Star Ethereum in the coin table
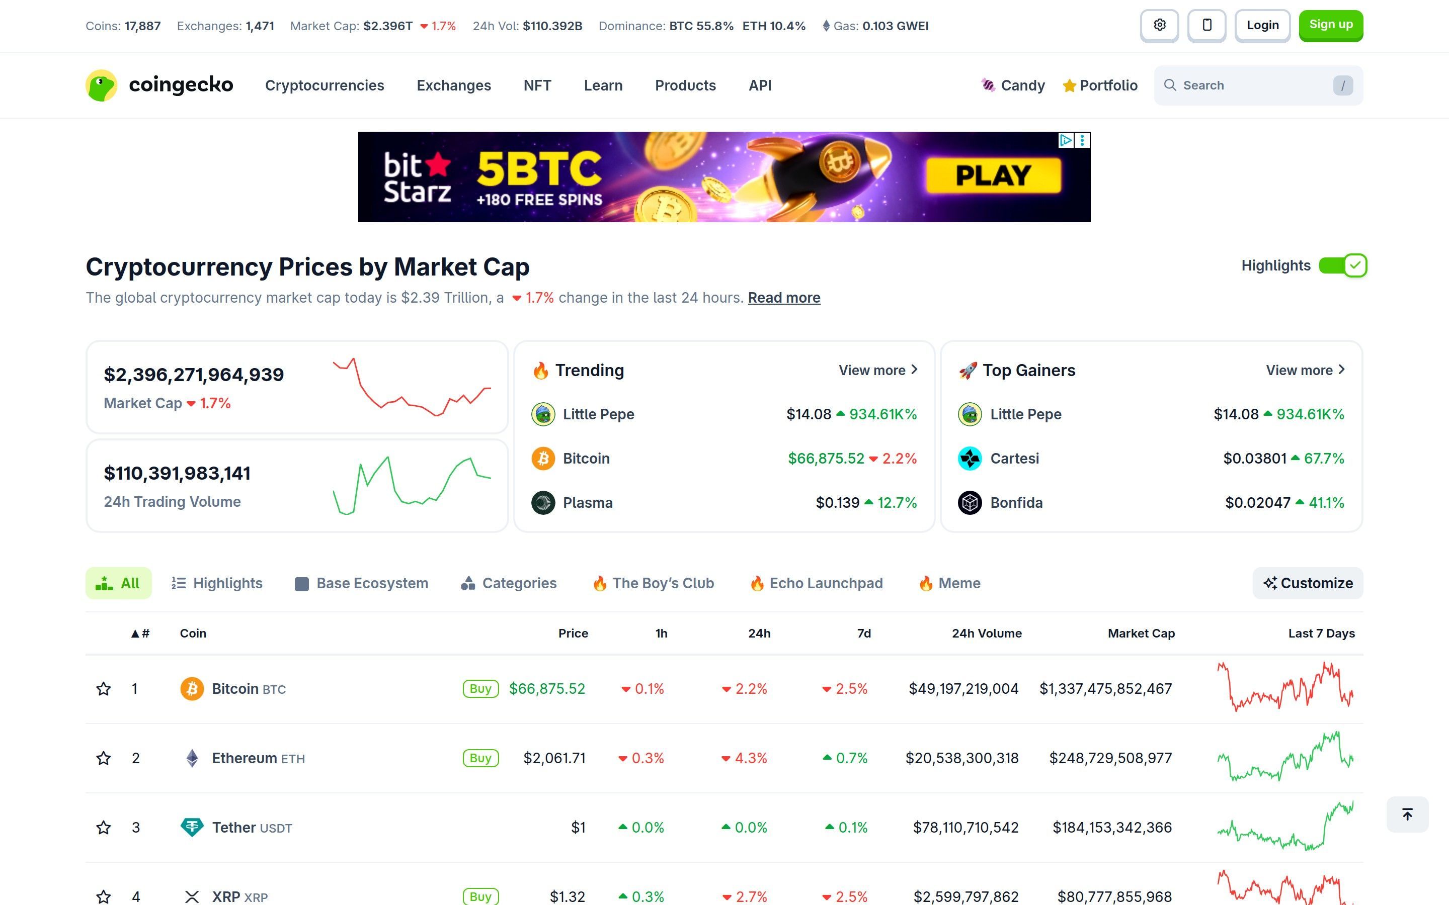 (104, 758)
